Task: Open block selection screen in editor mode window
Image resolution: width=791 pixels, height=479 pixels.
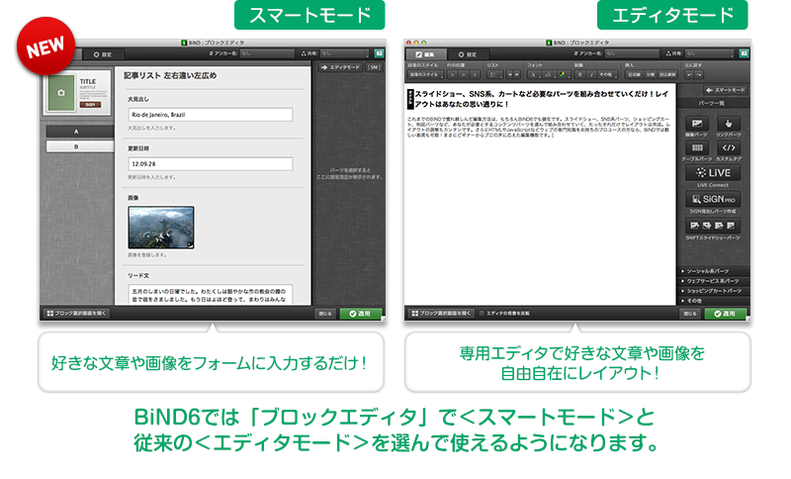Action: tap(441, 314)
